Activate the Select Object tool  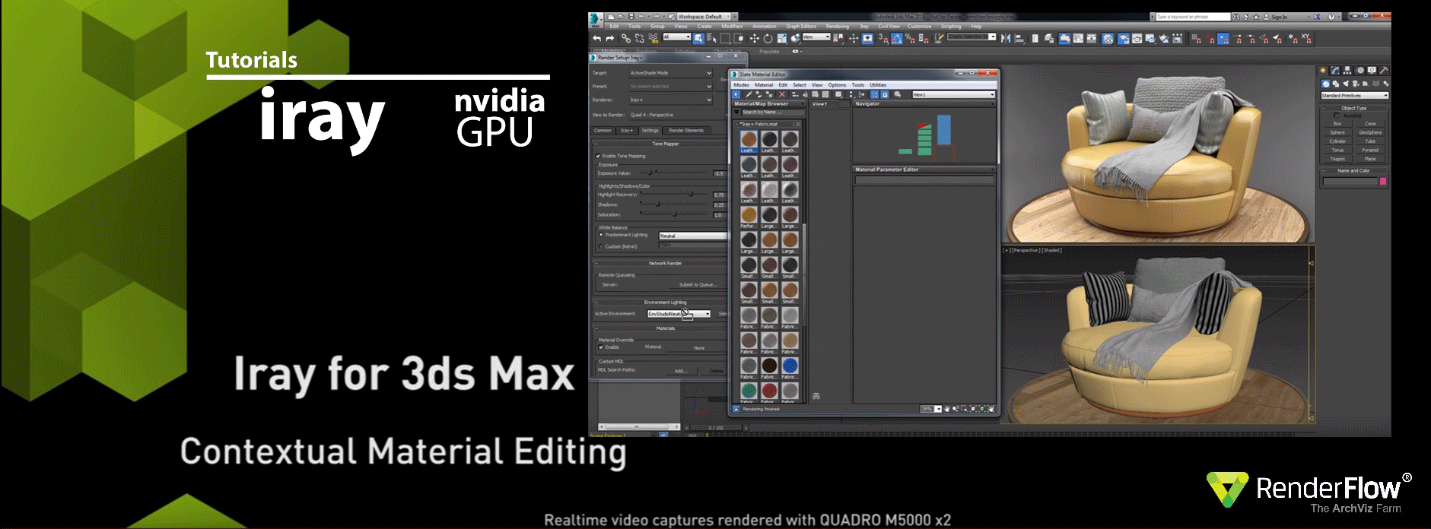tap(698, 39)
